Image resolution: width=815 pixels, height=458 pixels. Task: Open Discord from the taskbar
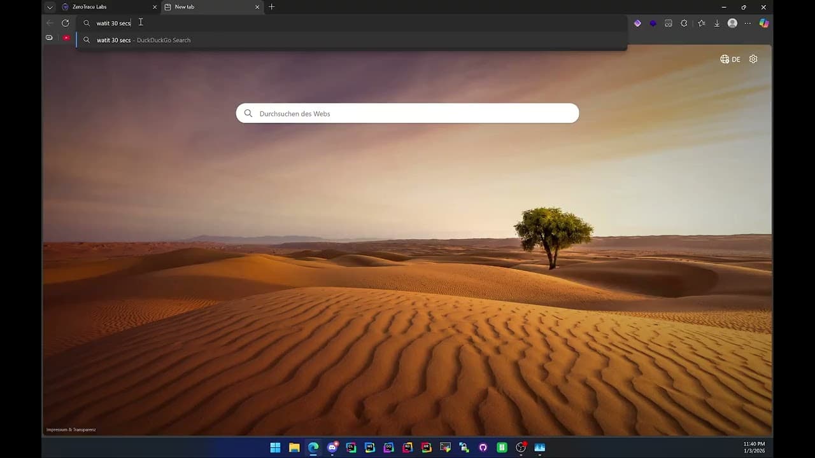tap(332, 447)
